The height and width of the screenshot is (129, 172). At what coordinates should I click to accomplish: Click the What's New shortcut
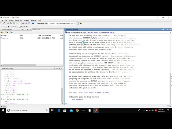[24, 27]
